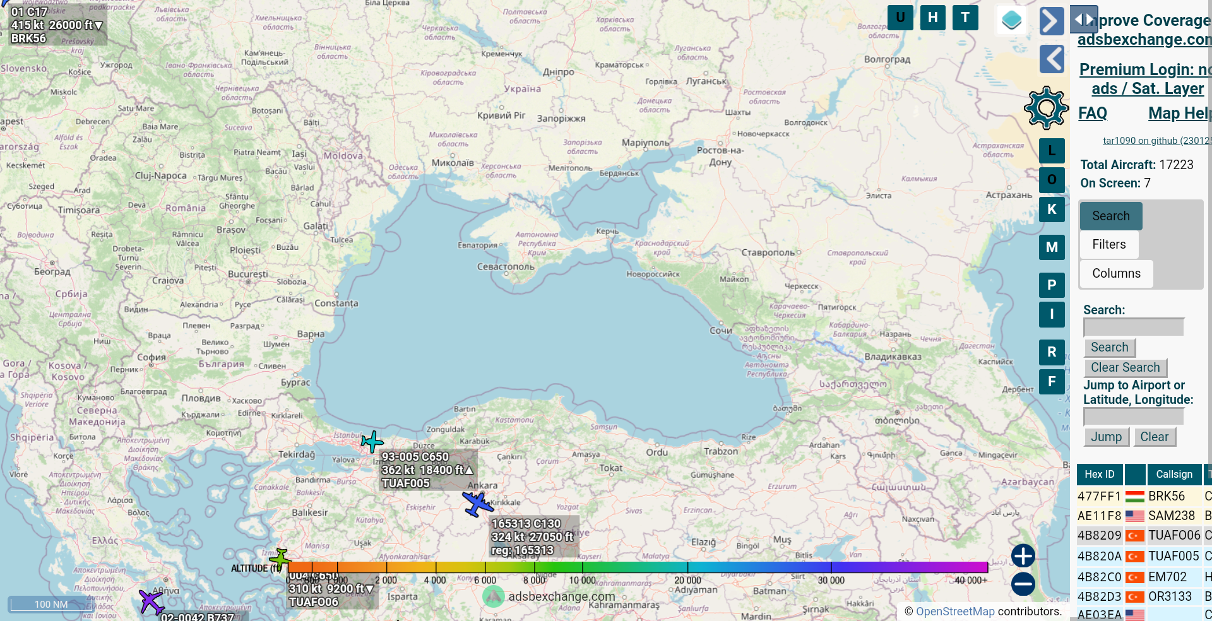Select row with callsign OR3133

click(1144, 596)
